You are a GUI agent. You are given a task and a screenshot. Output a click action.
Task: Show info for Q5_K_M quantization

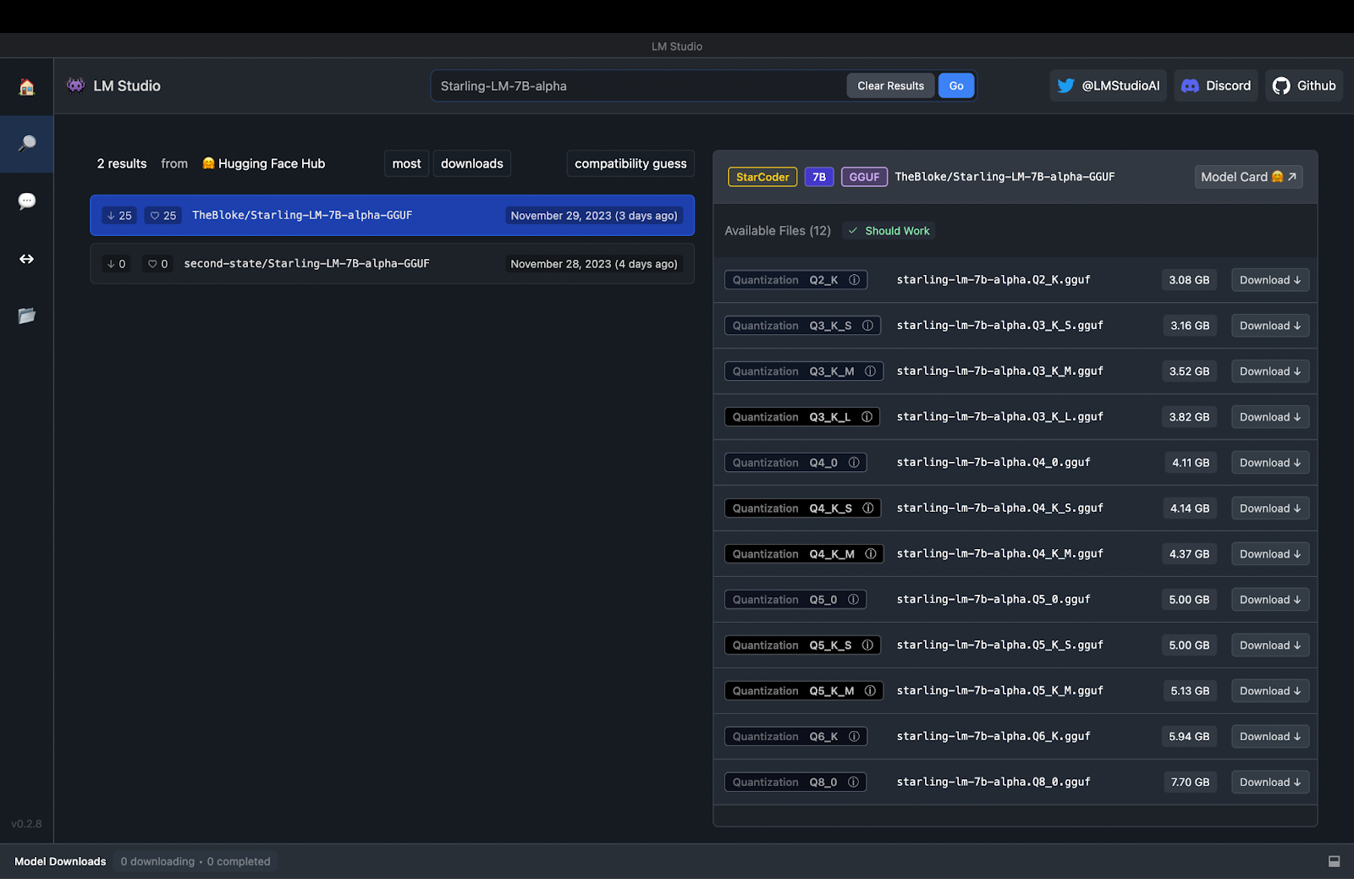pyautogui.click(x=870, y=691)
